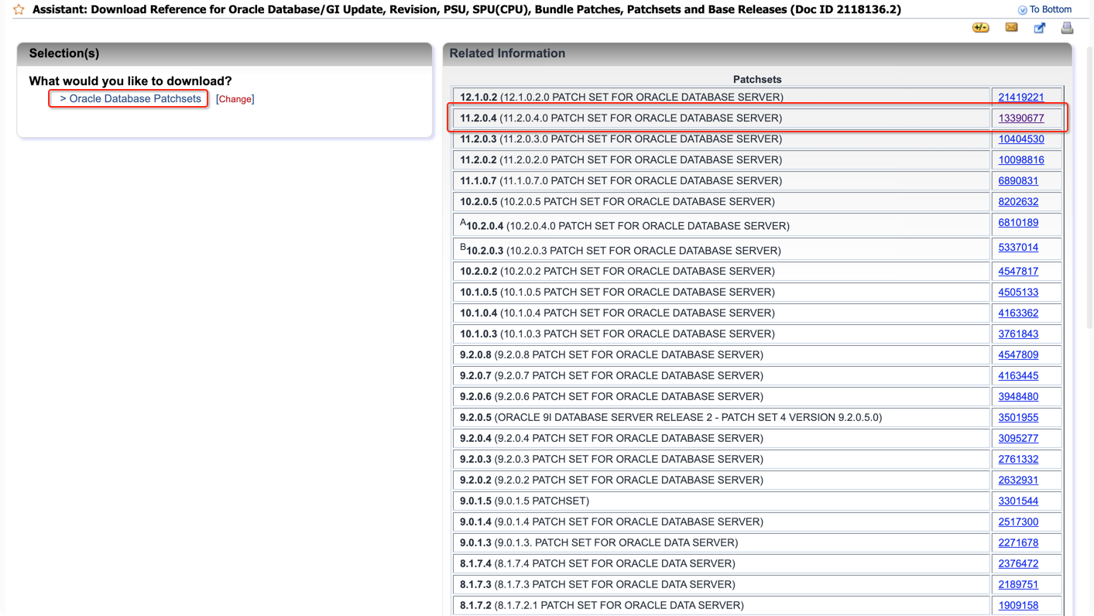Open patch link 21419221
The width and height of the screenshot is (1094, 616).
[x=1021, y=97]
